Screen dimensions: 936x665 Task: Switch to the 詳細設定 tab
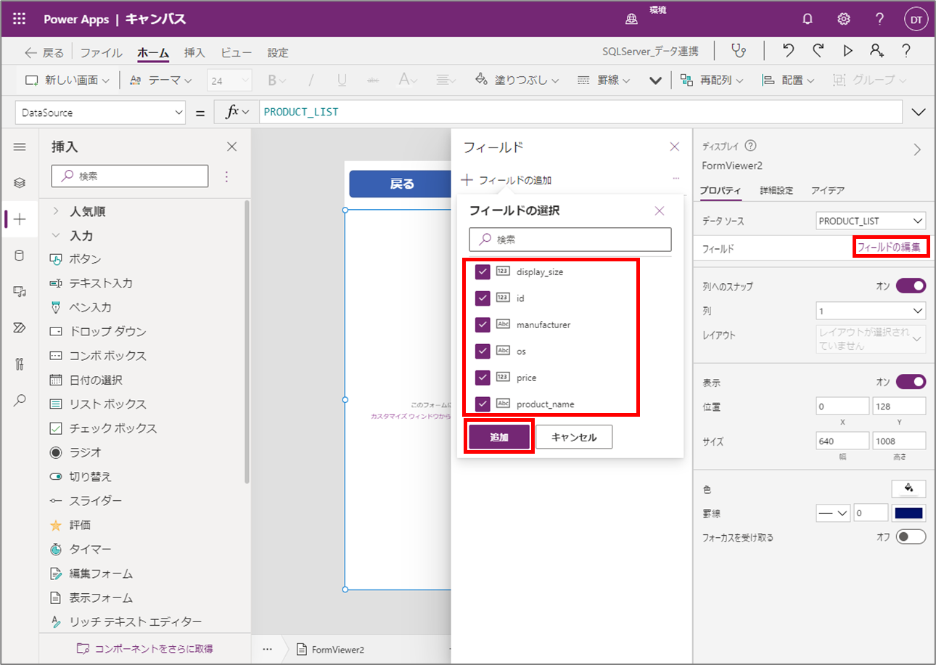[x=776, y=190]
